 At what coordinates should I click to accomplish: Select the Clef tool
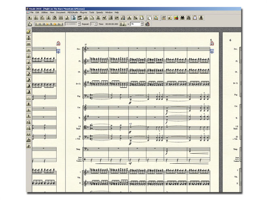pyautogui.click(x=55, y=18)
